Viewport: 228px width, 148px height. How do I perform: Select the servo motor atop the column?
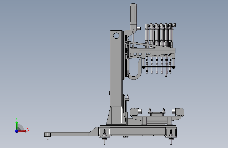[x=133, y=17]
